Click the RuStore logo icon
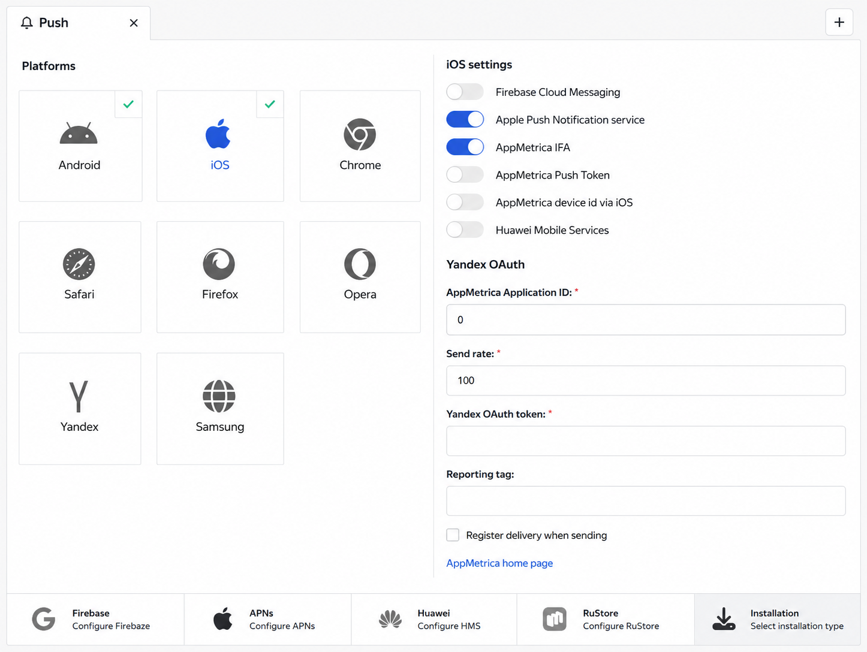The height and width of the screenshot is (652, 867). (555, 619)
